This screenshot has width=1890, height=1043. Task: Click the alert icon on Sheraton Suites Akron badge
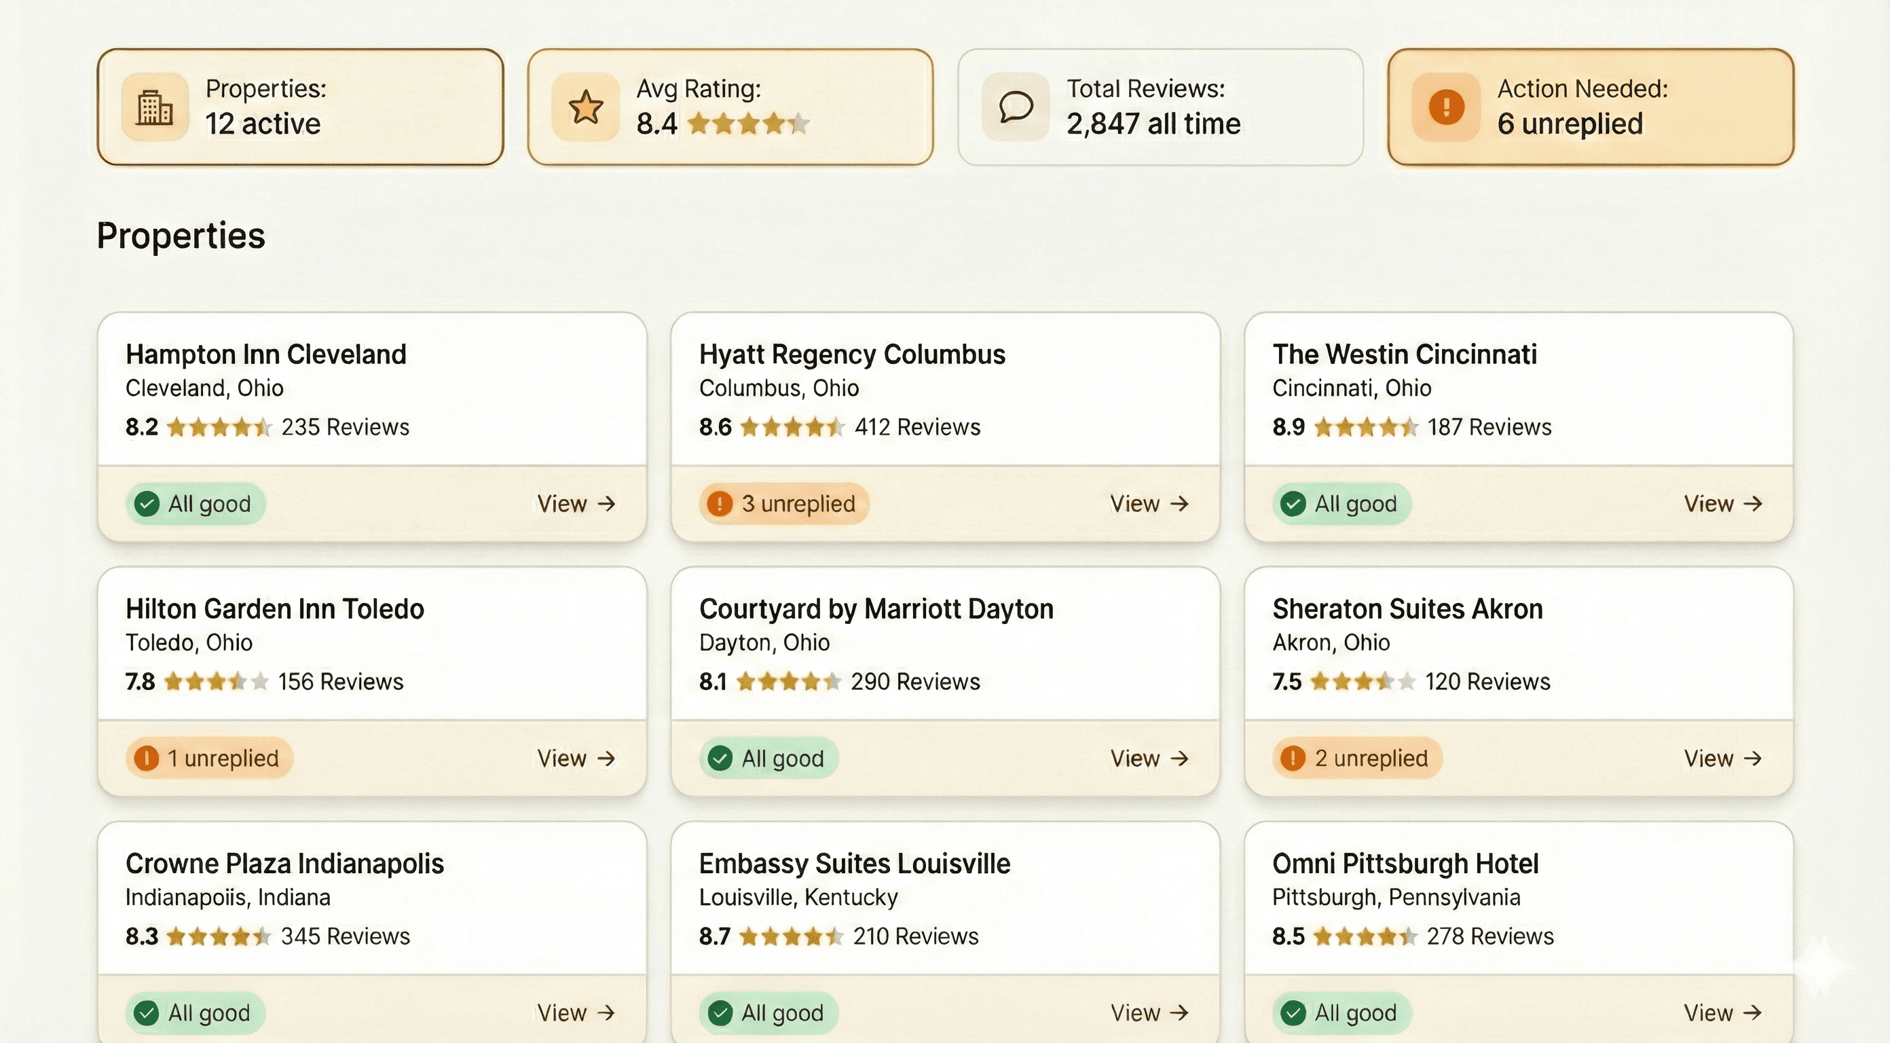[x=1293, y=758]
